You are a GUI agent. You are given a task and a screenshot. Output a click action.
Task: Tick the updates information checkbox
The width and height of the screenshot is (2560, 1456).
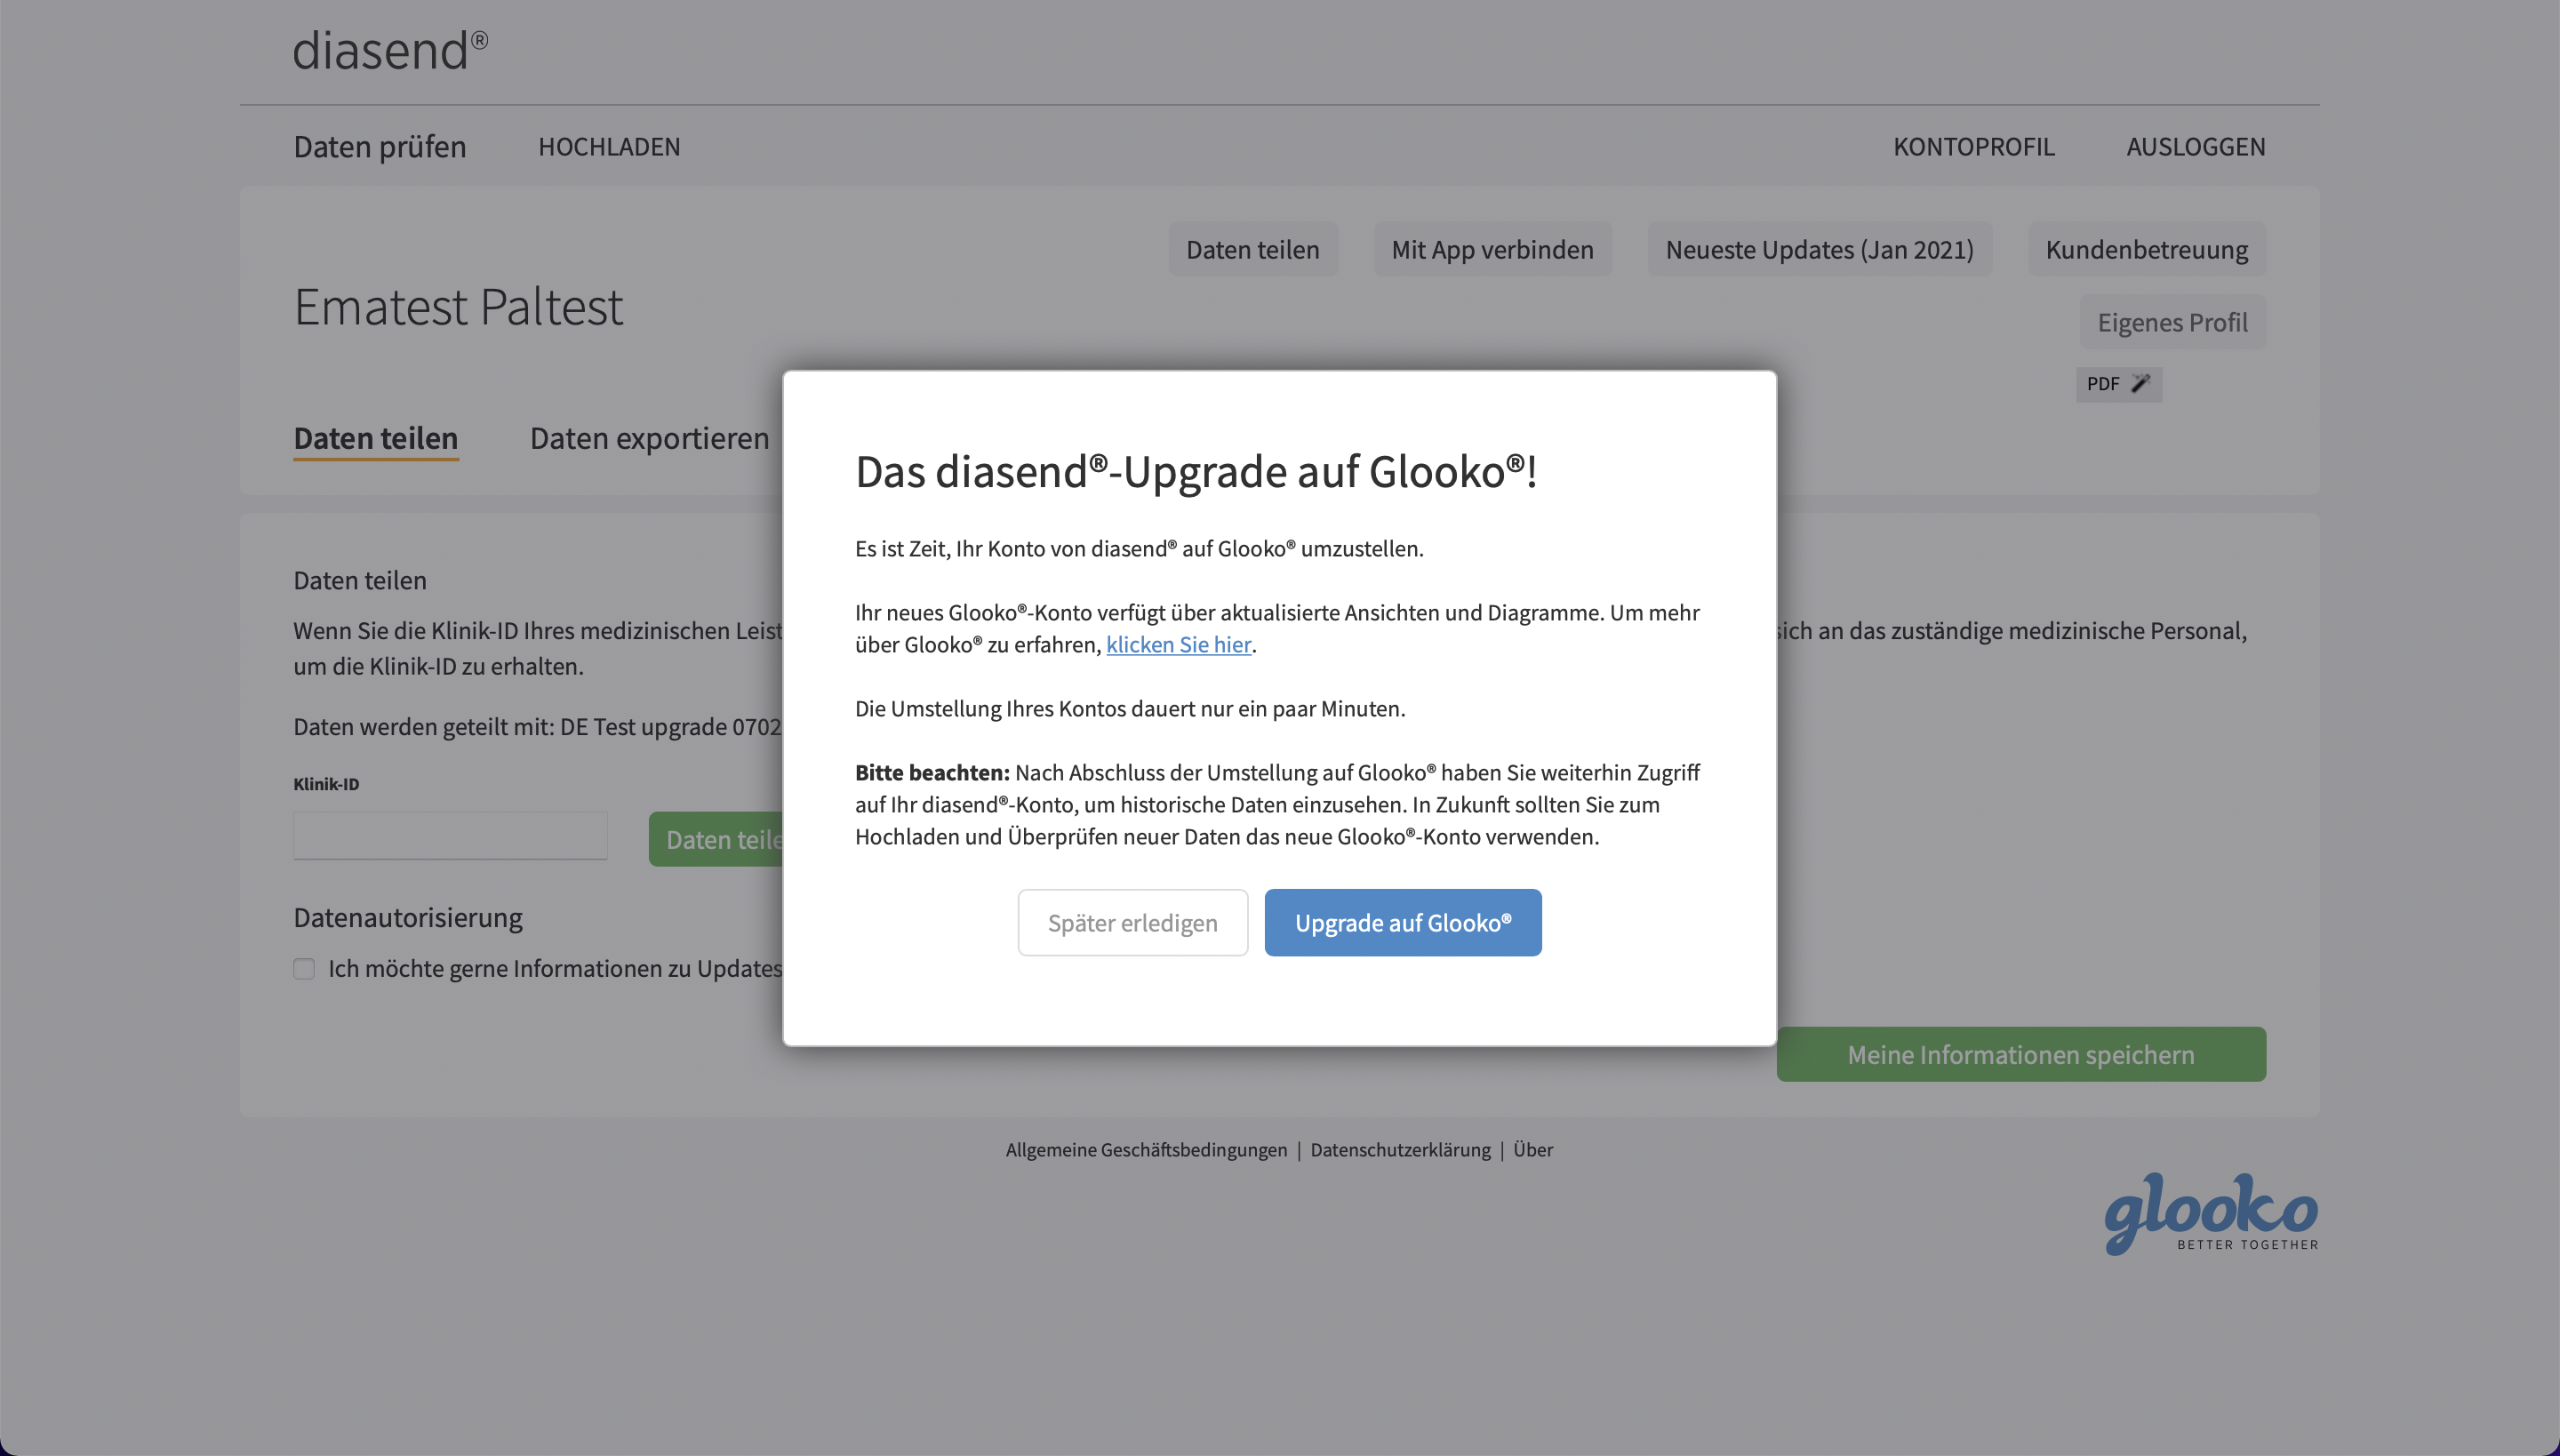coord(304,968)
